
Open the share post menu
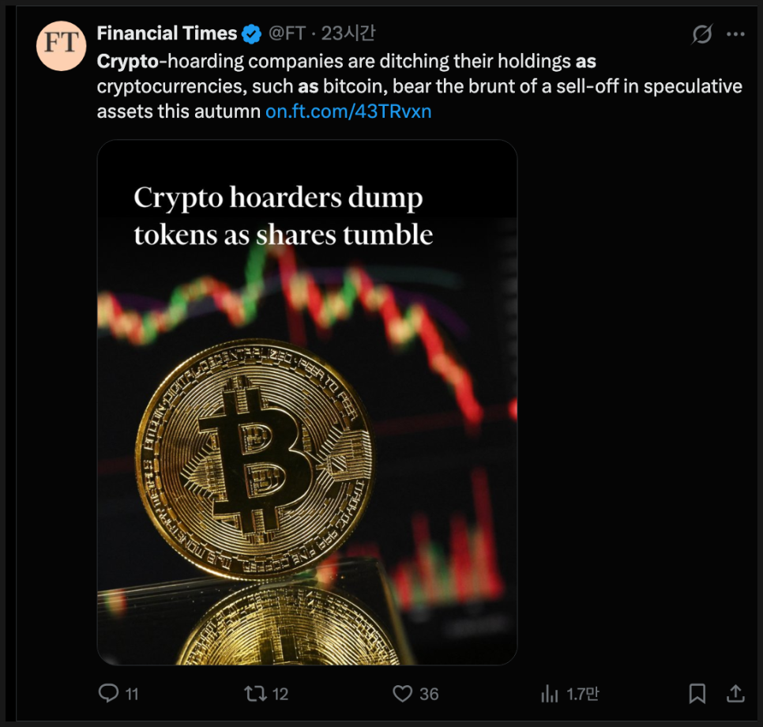735,693
